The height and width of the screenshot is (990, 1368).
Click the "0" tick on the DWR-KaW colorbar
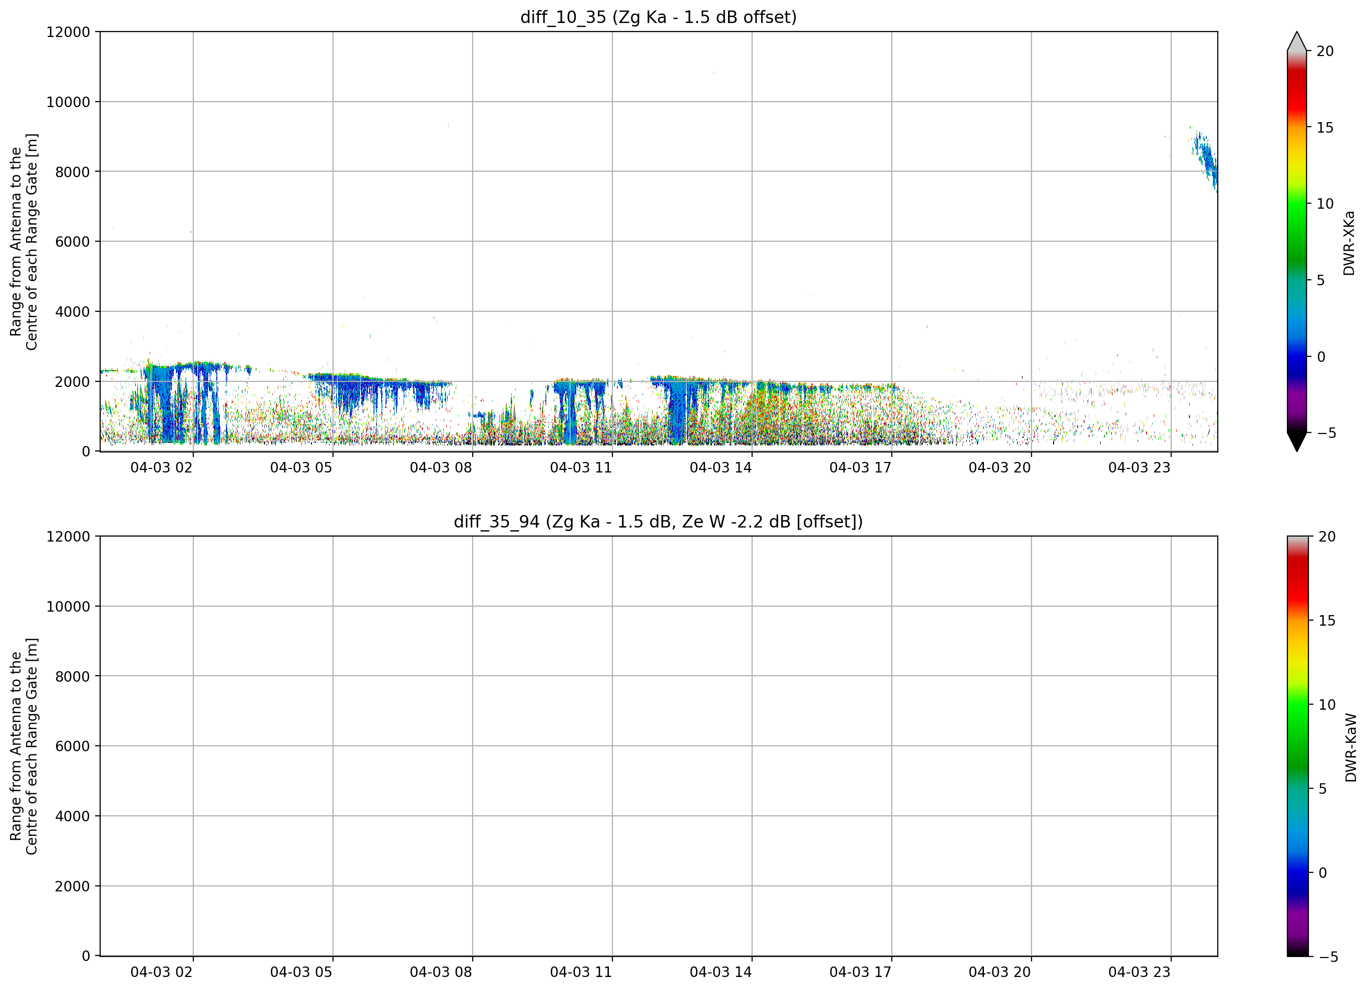(x=1323, y=873)
